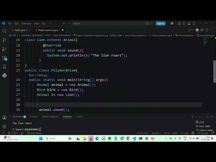Open Manage gear in activity bar
Image resolution: width=216 pixels, height=162 pixels.
(x=4, y=126)
